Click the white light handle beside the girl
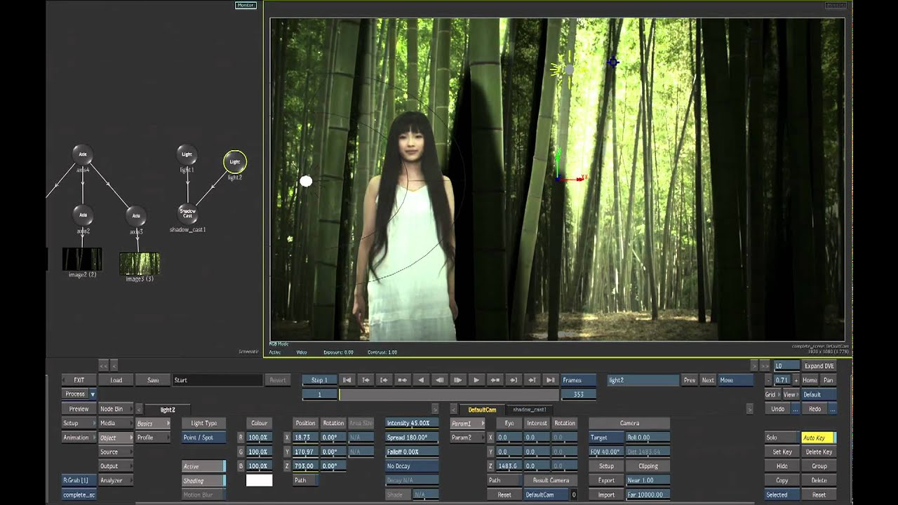The image size is (898, 505). coord(306,182)
